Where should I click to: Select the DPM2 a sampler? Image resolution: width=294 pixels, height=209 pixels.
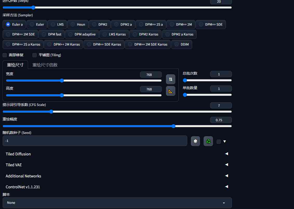(123, 25)
